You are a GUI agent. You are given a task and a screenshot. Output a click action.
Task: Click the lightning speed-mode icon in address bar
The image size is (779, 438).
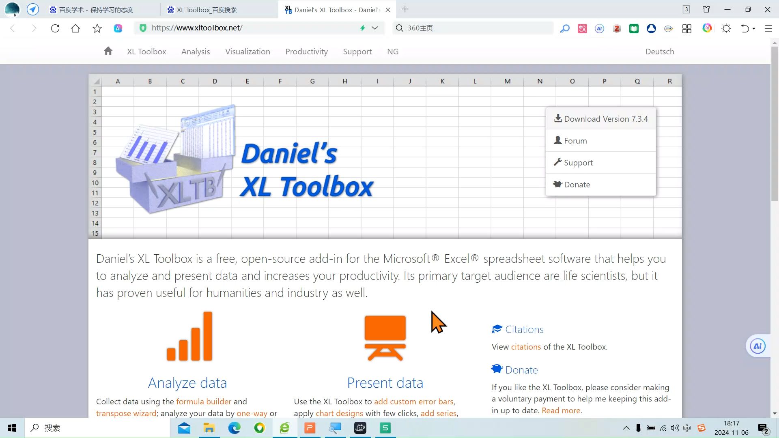pos(363,28)
